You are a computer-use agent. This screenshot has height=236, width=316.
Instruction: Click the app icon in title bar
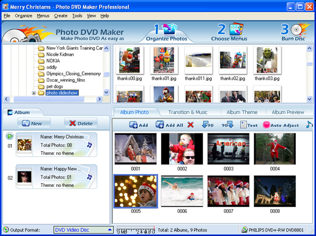click(x=6, y=7)
